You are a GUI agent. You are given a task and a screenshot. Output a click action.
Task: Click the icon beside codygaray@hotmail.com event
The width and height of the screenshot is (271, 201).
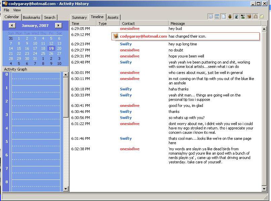(116, 36)
